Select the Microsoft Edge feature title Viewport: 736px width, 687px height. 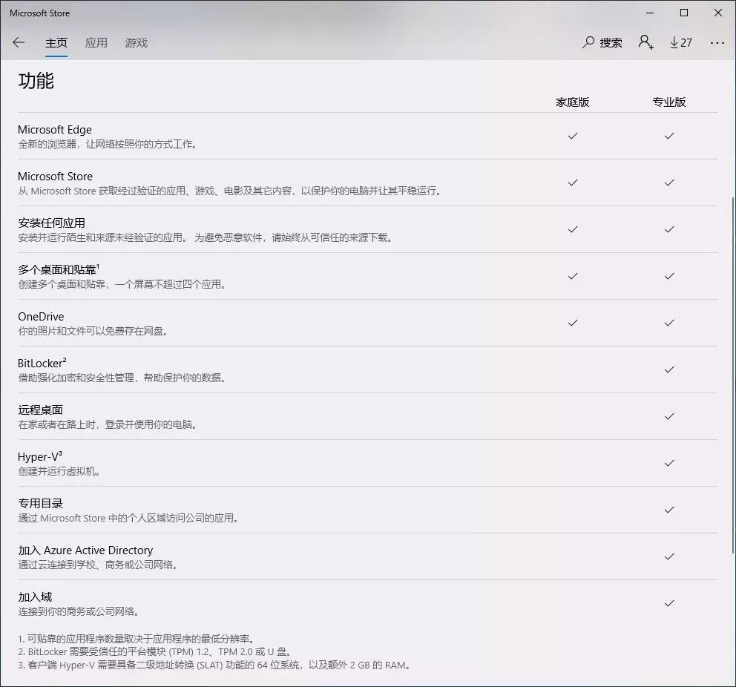[55, 130]
